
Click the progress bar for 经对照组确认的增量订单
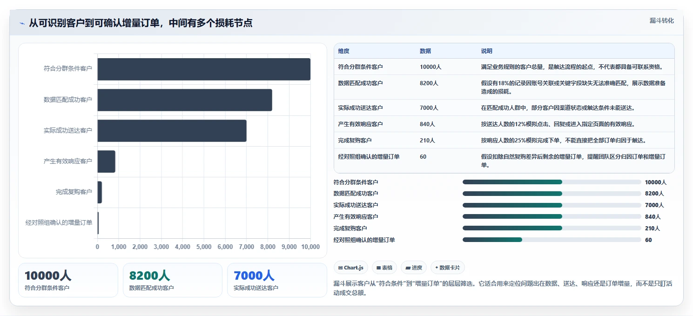click(552, 240)
